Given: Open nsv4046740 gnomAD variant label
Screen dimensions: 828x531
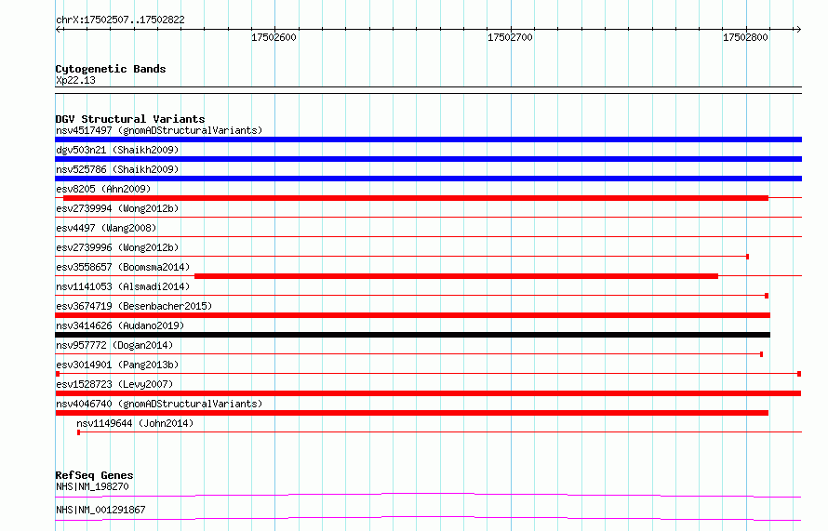Looking at the screenshot, I should click(x=159, y=404).
